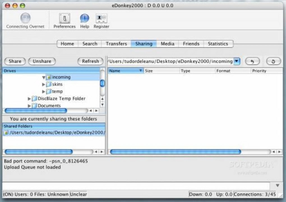The width and height of the screenshot is (286, 202).
Task: Switch to the Home tab
Action: tap(67, 44)
